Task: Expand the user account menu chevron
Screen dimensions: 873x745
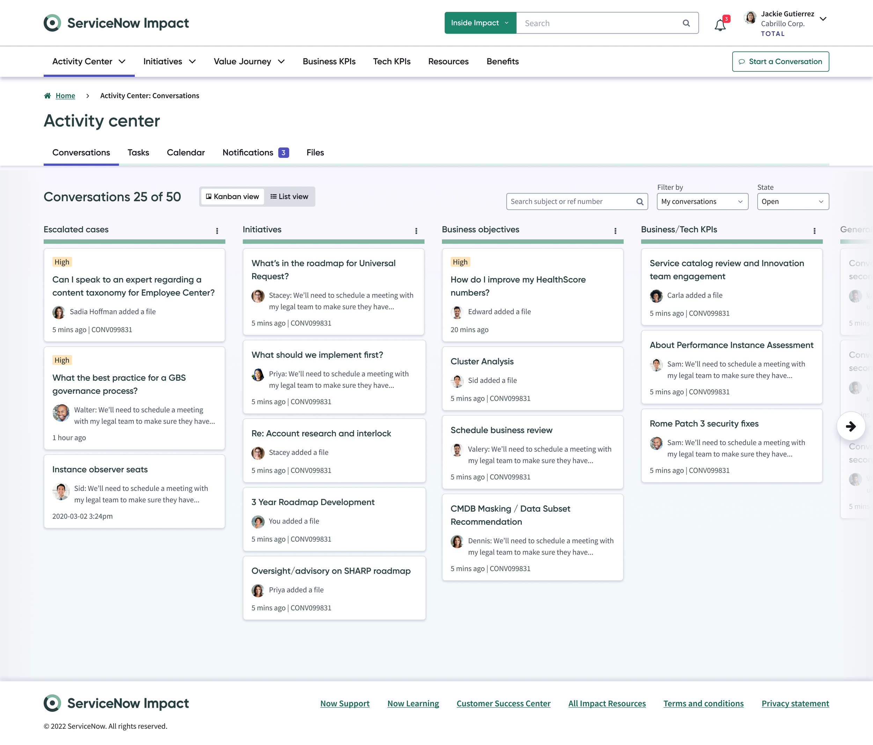Action: click(823, 19)
